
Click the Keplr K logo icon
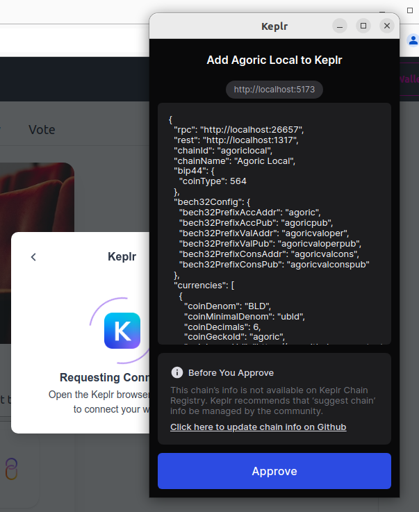(122, 331)
